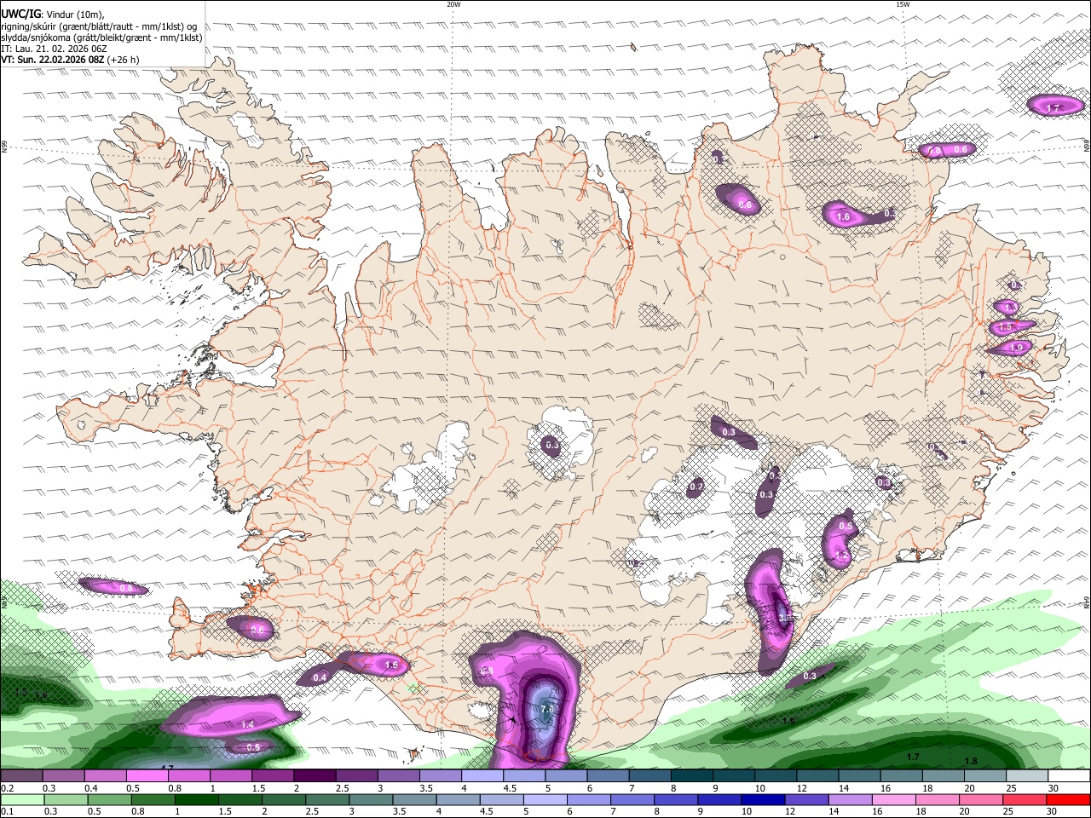This screenshot has width=1091, height=818.
Task: Click '0.3' value in patch off southeast coast
Action: pos(810,676)
